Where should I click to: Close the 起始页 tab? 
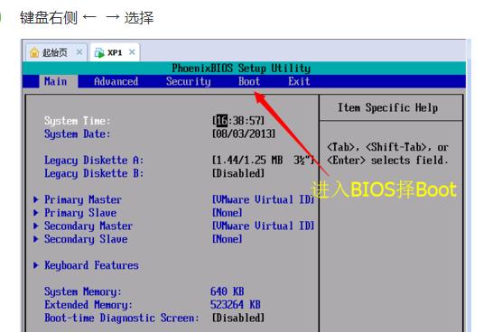(79, 51)
